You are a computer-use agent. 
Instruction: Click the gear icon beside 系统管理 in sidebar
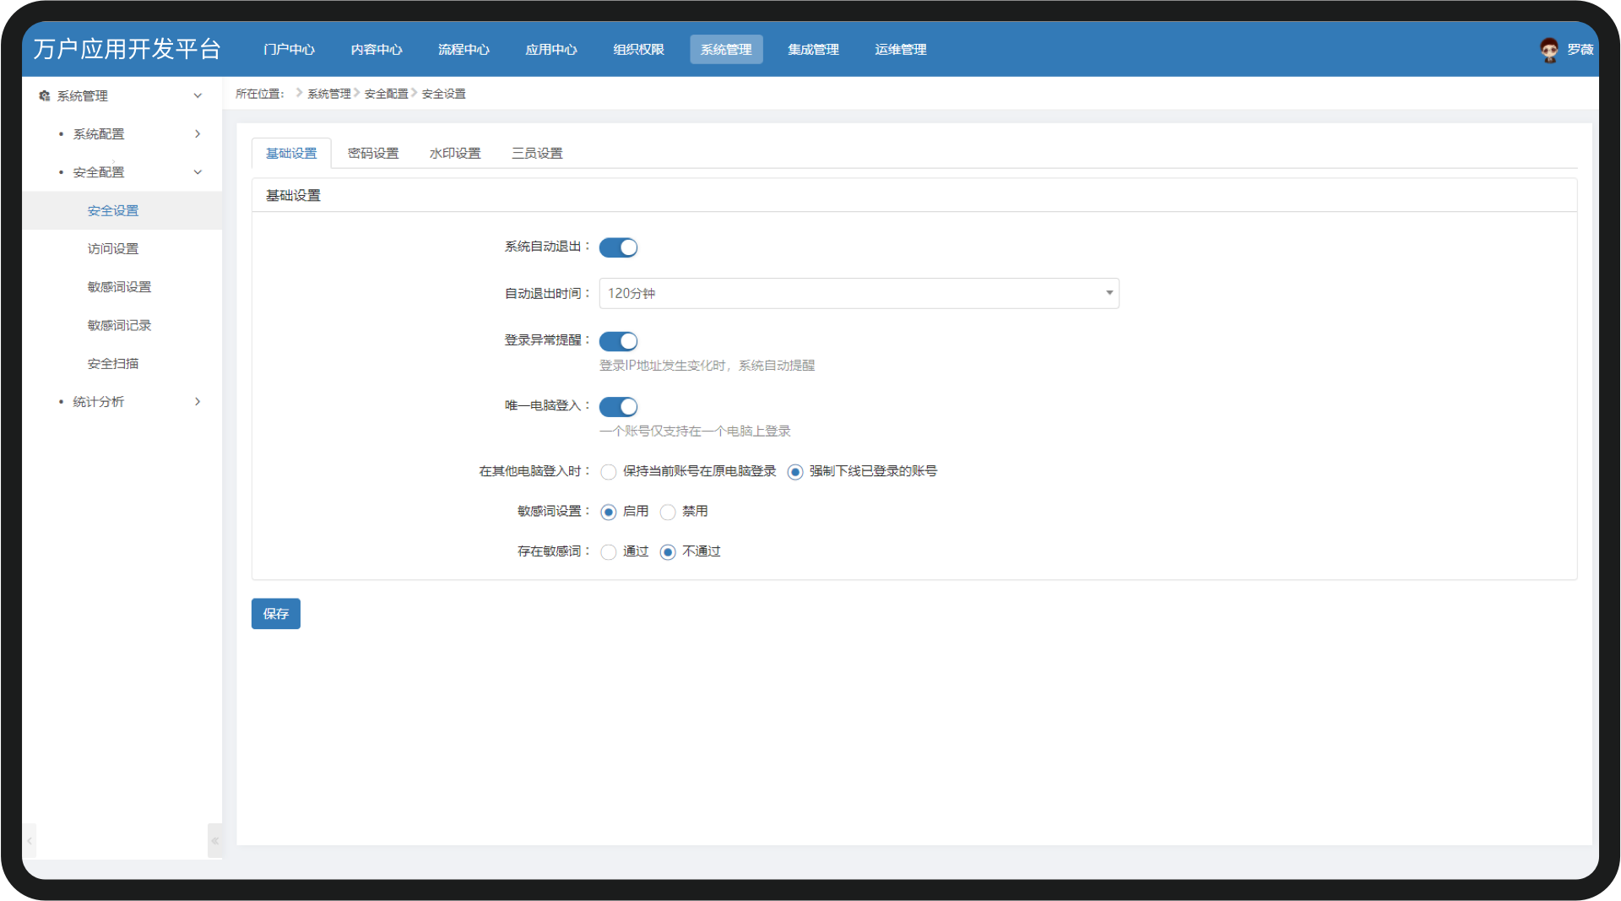coord(45,96)
